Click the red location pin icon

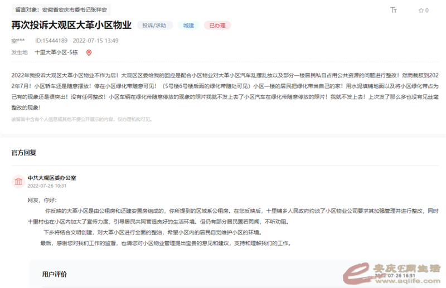89,52
